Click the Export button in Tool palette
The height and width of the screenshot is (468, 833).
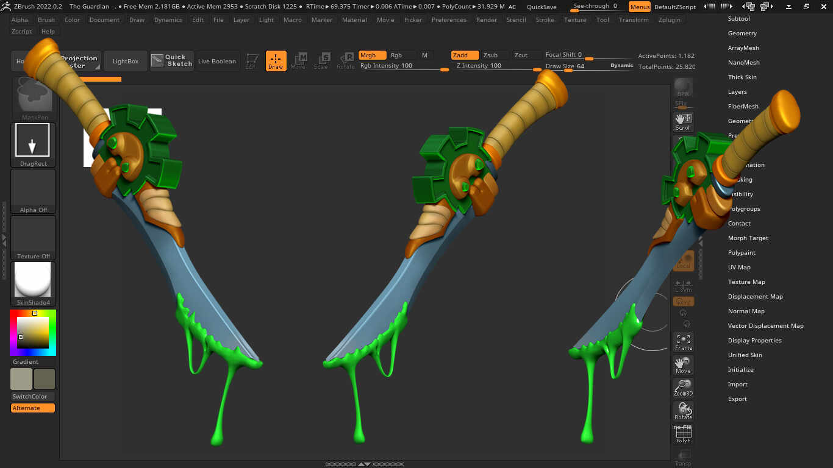point(737,399)
